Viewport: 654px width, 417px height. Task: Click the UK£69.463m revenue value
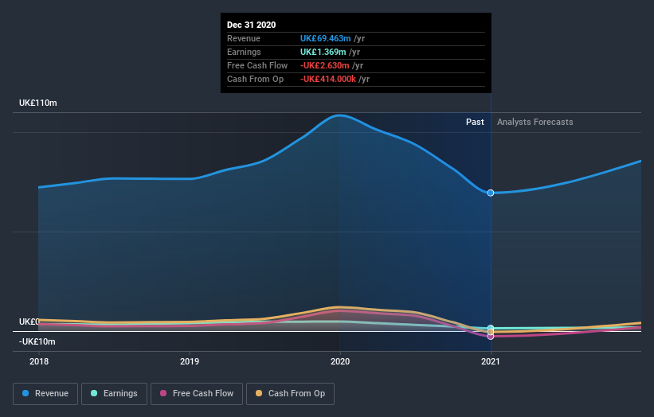tap(325, 38)
